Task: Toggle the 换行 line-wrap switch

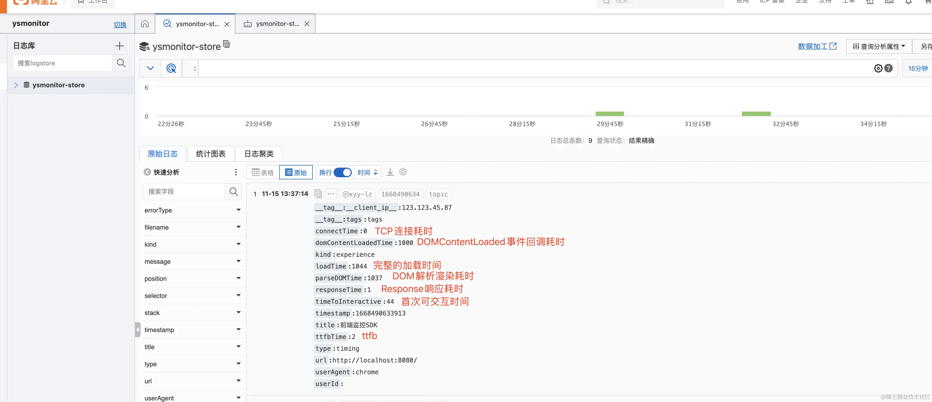Action: (342, 173)
